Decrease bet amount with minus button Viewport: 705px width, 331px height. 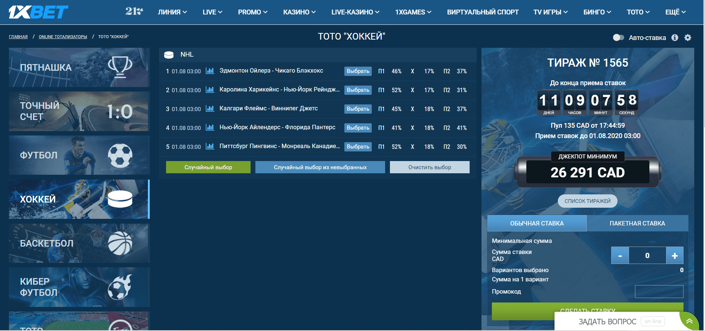620,255
